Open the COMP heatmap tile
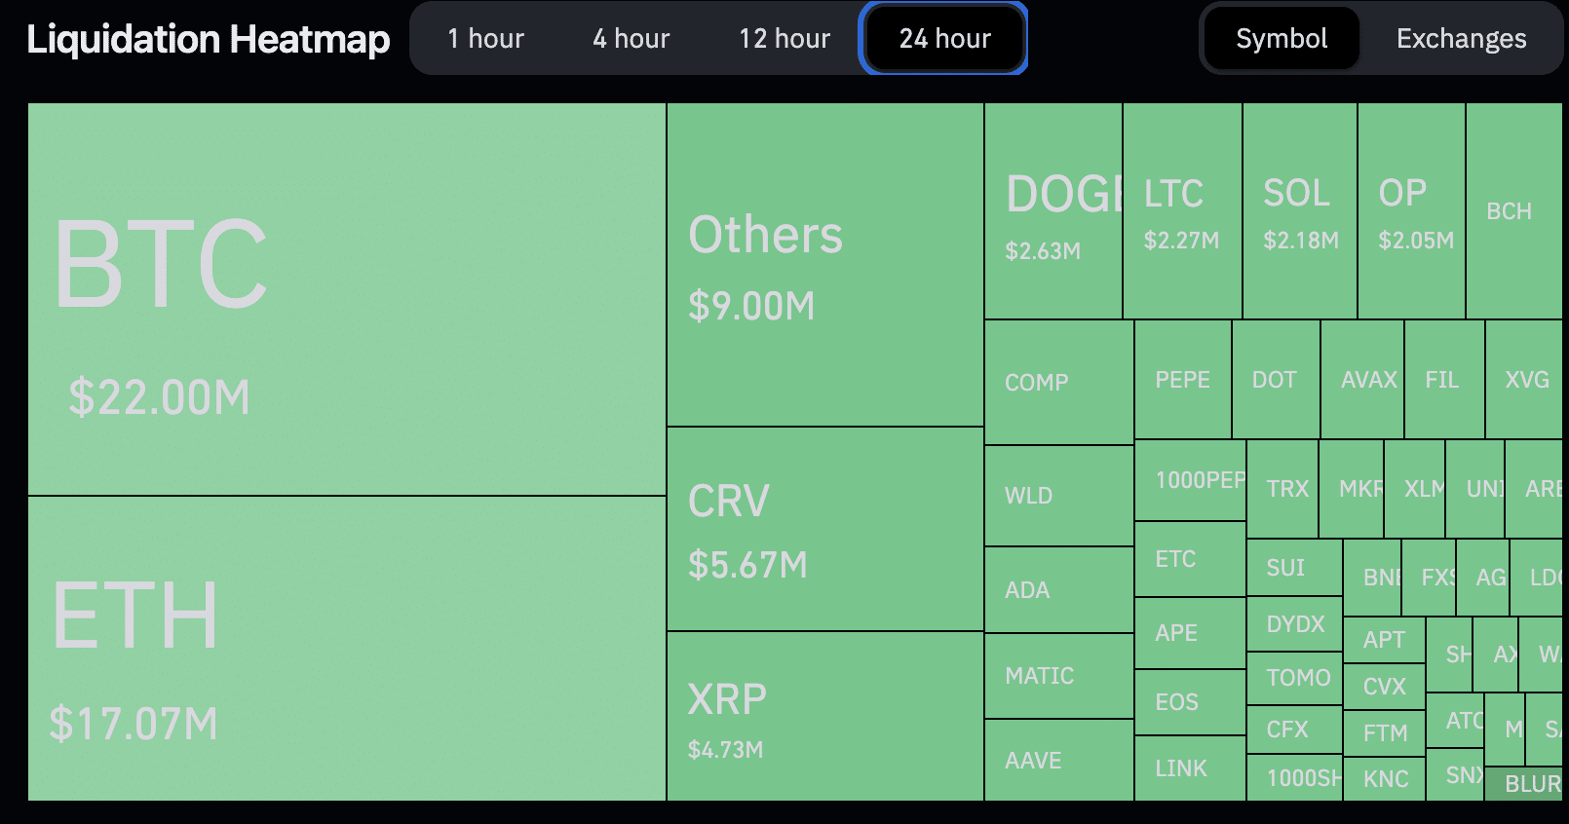Image resolution: width=1569 pixels, height=824 pixels. [x=1059, y=383]
